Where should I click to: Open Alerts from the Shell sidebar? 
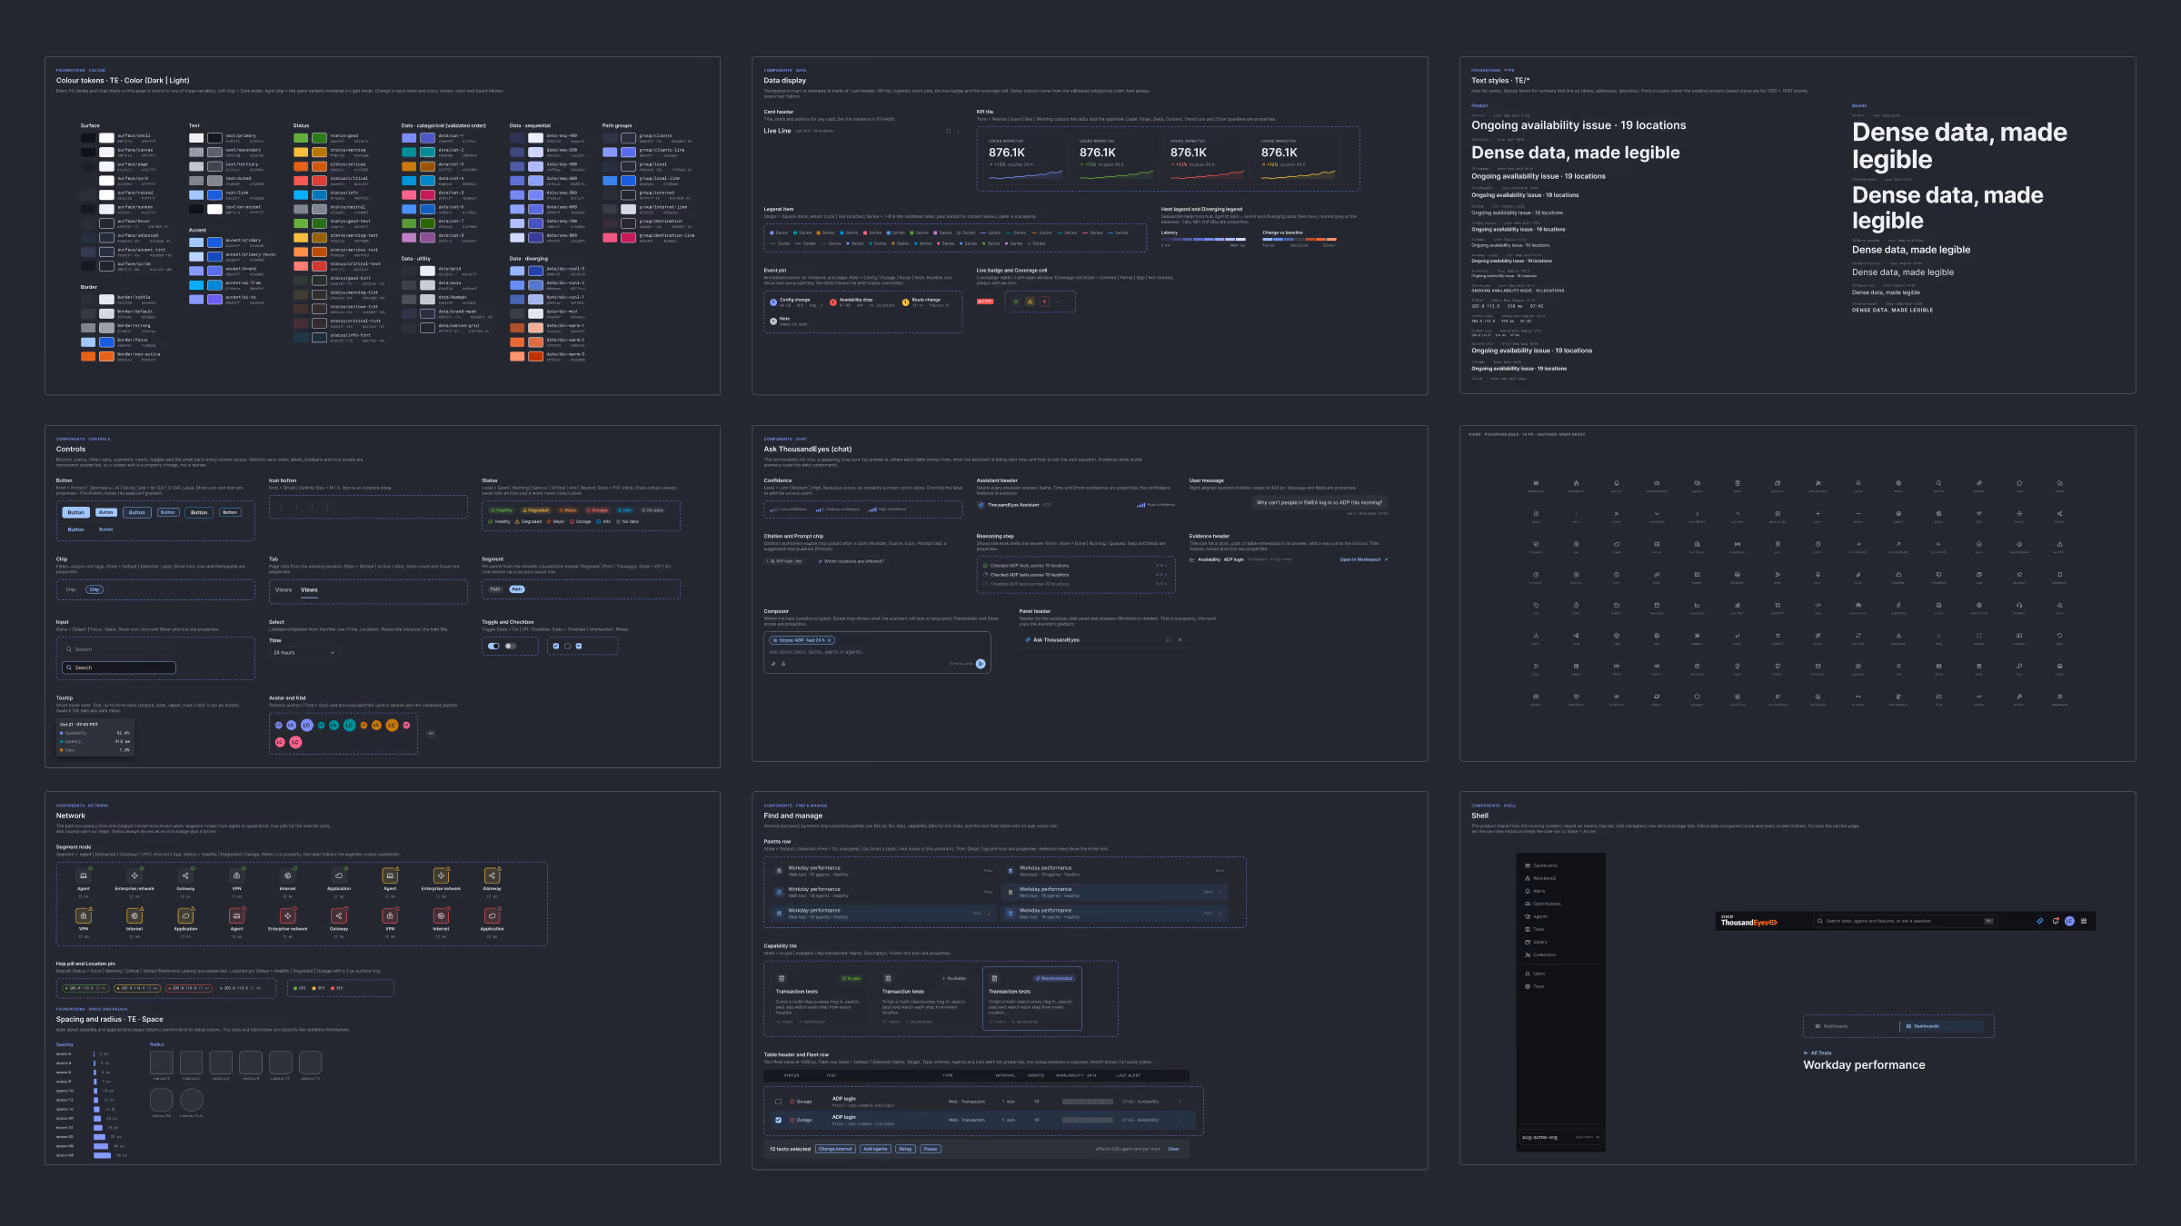(1535, 891)
